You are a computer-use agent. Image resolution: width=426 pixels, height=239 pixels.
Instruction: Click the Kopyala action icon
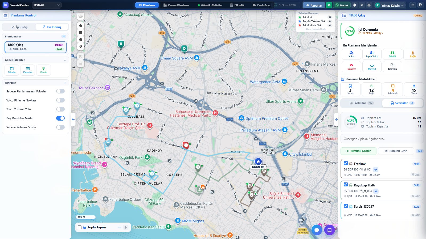tap(392, 67)
